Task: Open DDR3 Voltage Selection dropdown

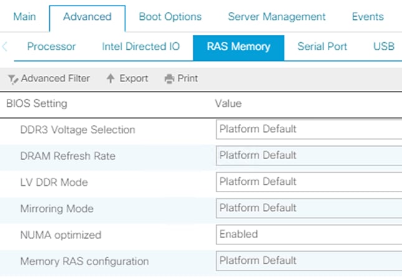Action: coord(308,129)
